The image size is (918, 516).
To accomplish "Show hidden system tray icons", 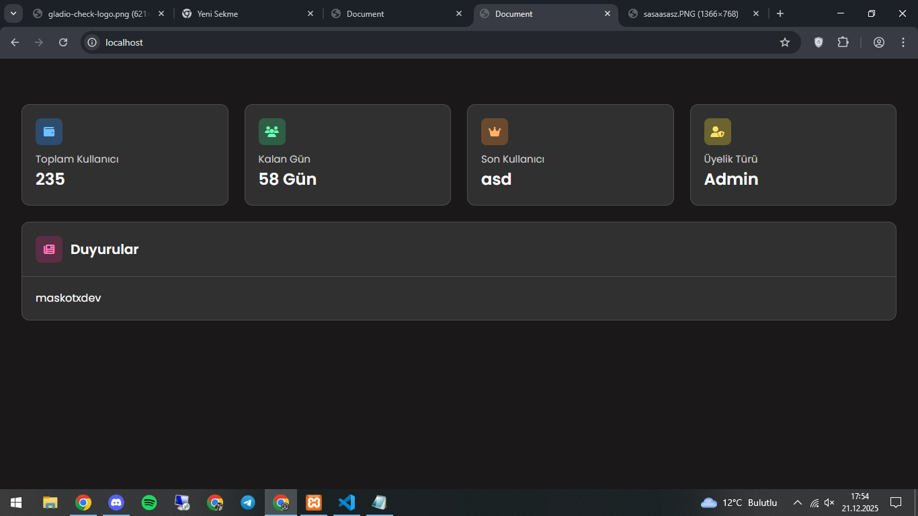I will [x=798, y=503].
